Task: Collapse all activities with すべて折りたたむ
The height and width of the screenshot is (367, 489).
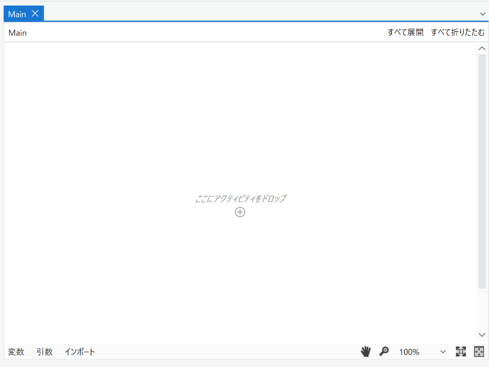Action: (457, 32)
